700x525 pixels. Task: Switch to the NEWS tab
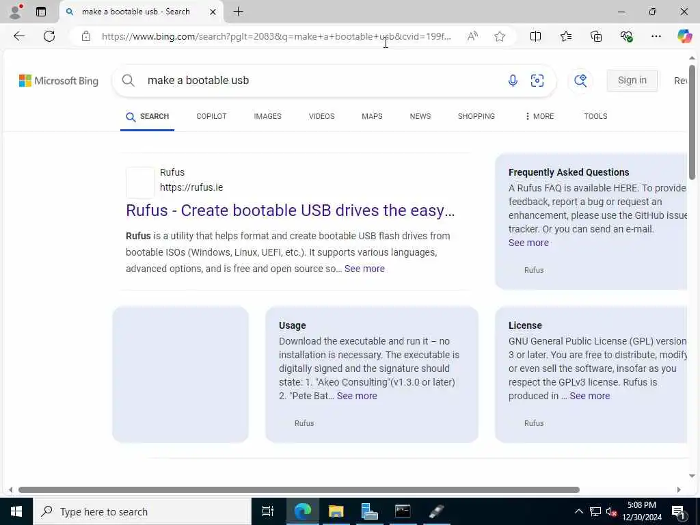pyautogui.click(x=420, y=116)
